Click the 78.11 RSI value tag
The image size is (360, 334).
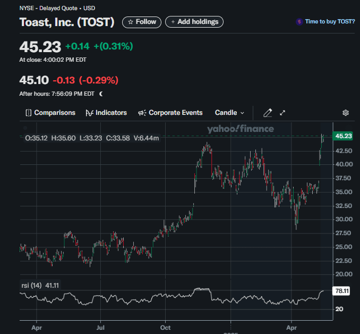341,291
